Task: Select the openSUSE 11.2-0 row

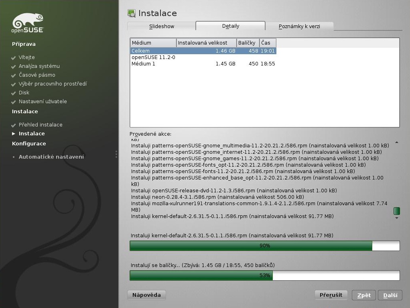Action: [203, 57]
